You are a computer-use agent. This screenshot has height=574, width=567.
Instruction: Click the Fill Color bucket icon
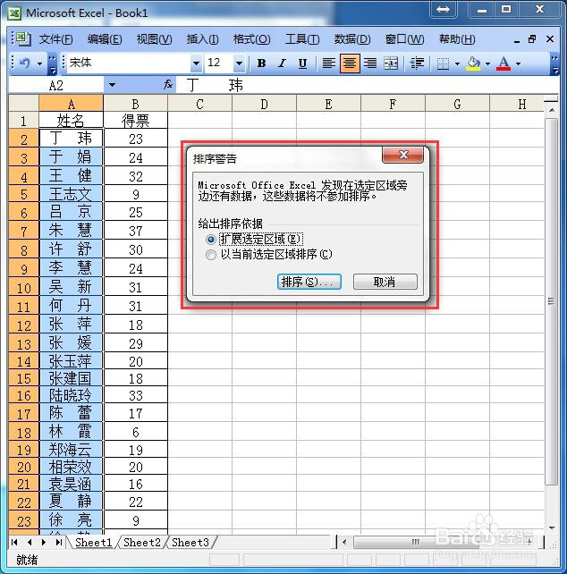pyautogui.click(x=473, y=63)
